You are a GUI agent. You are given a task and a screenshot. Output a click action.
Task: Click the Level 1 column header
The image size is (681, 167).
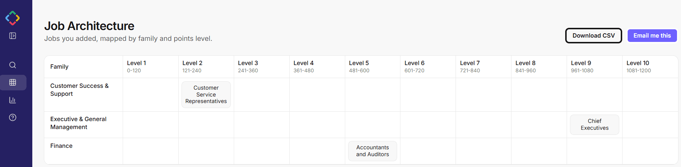point(136,67)
